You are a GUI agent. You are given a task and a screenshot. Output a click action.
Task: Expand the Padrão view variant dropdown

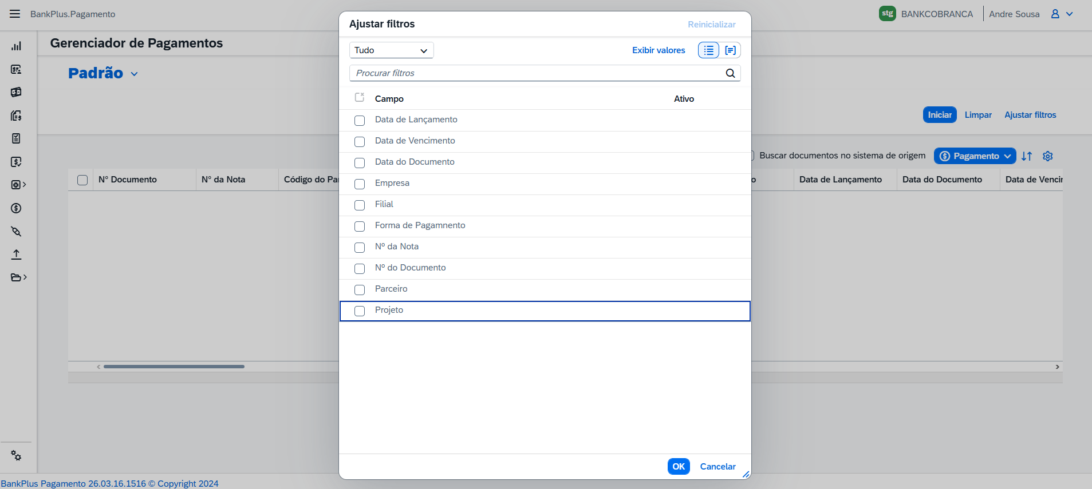(x=135, y=74)
